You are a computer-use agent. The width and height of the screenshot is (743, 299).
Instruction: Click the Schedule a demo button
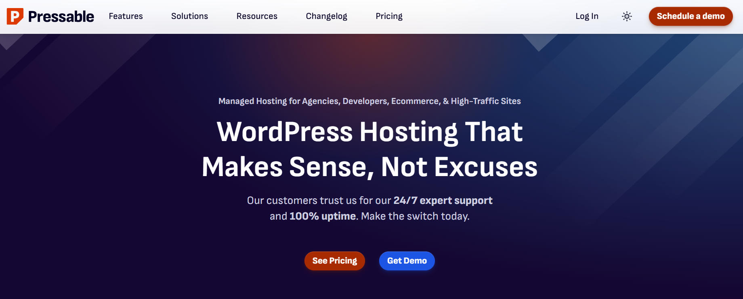pyautogui.click(x=691, y=16)
